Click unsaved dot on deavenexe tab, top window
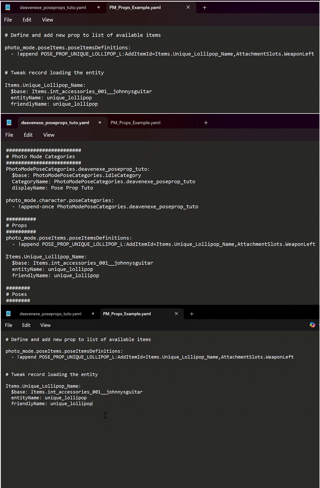 click(x=99, y=8)
